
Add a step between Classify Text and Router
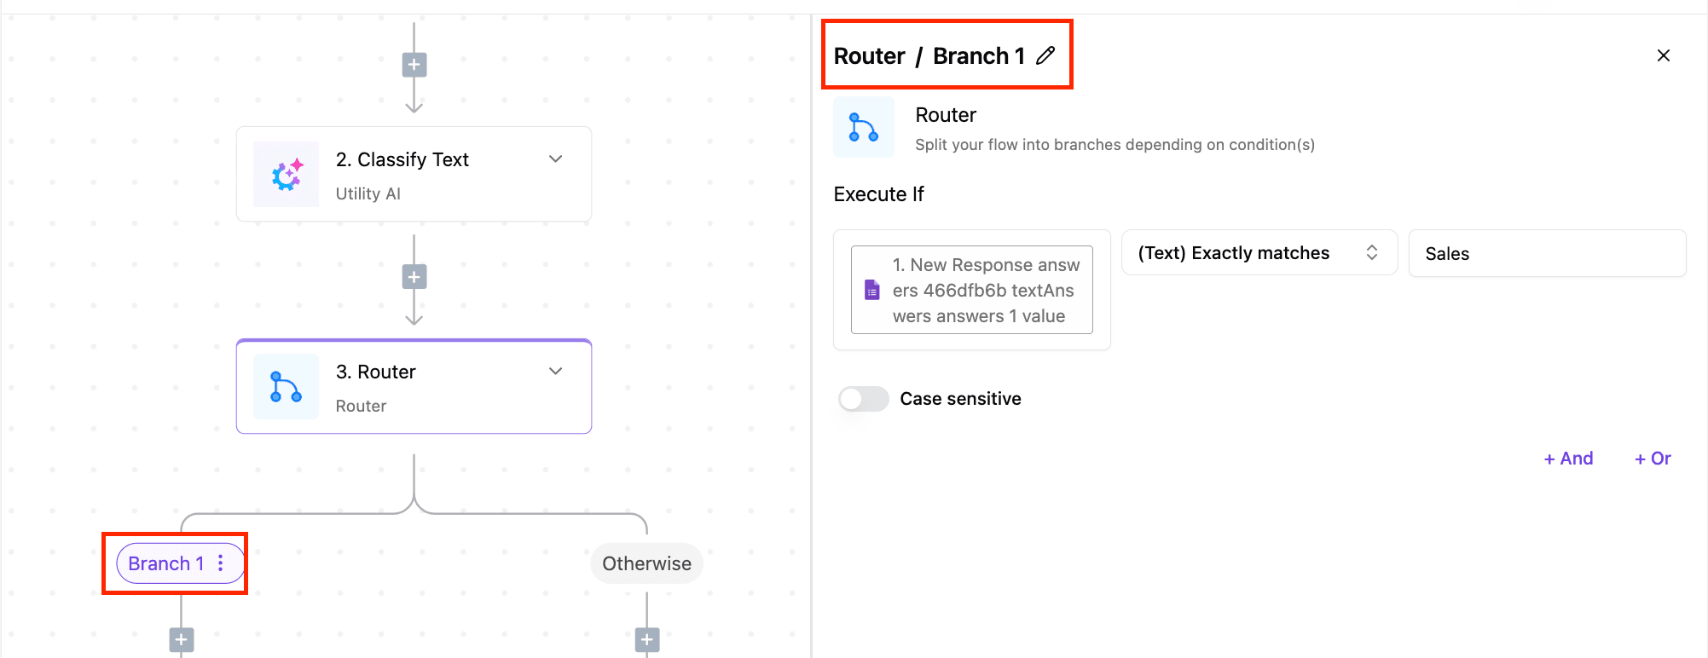[x=414, y=277]
